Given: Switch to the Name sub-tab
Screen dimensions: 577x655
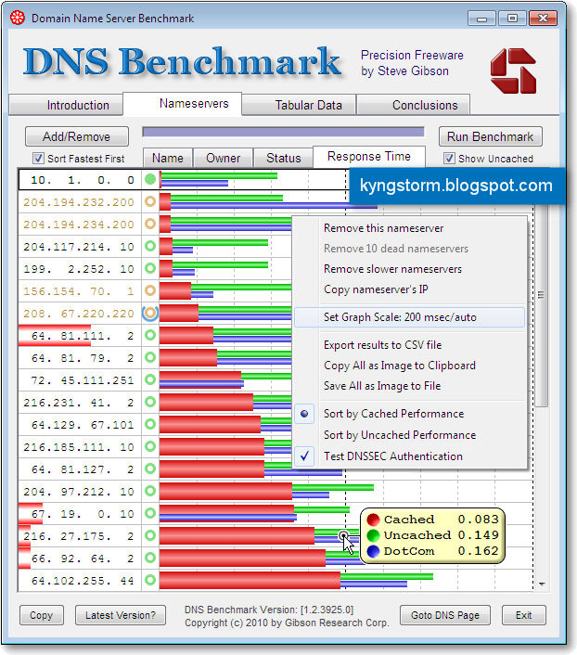Looking at the screenshot, I should [x=168, y=158].
